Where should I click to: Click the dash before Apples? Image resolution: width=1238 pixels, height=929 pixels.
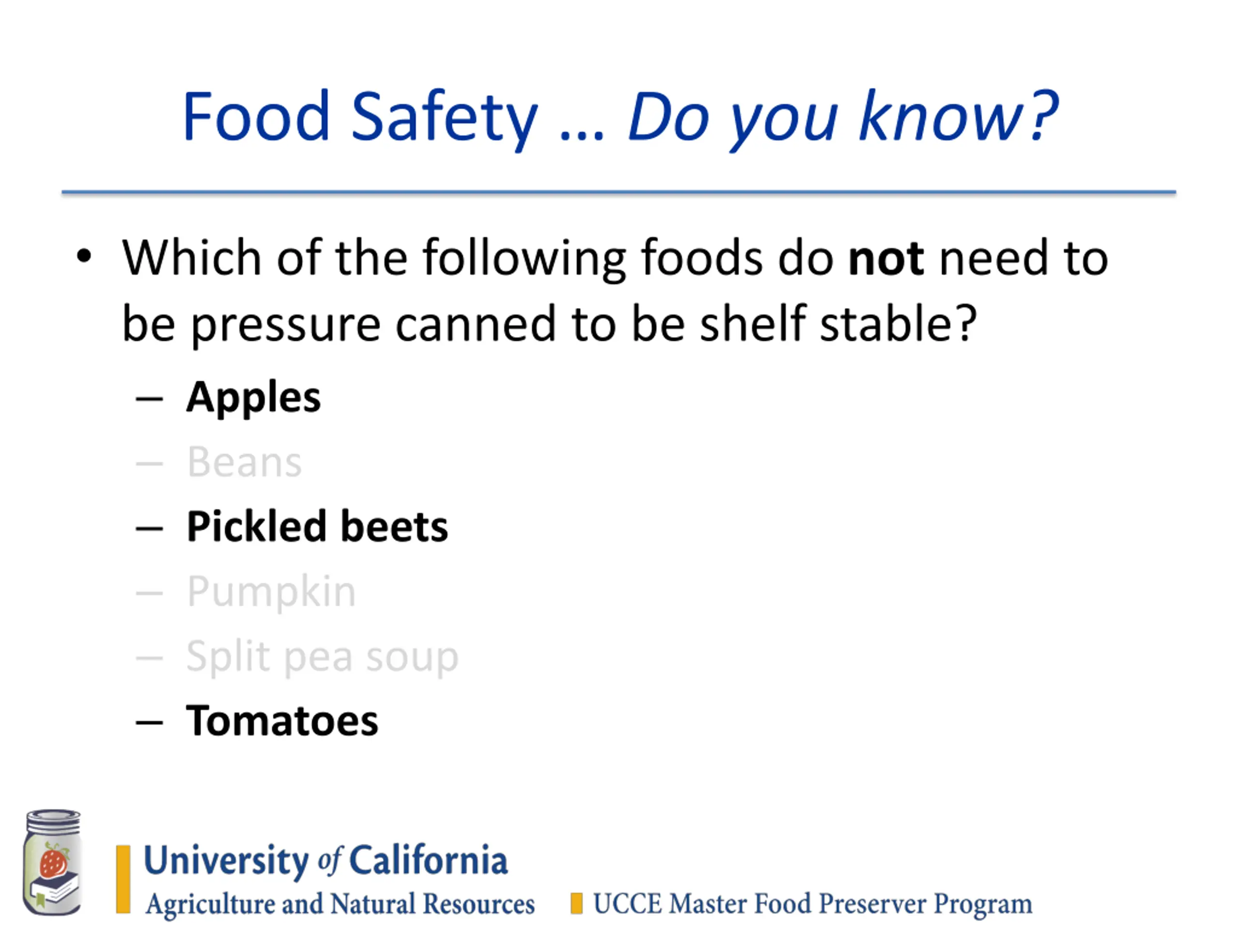[149, 399]
